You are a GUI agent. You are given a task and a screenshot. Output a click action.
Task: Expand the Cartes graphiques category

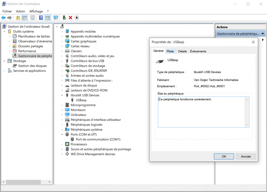(x=62, y=41)
